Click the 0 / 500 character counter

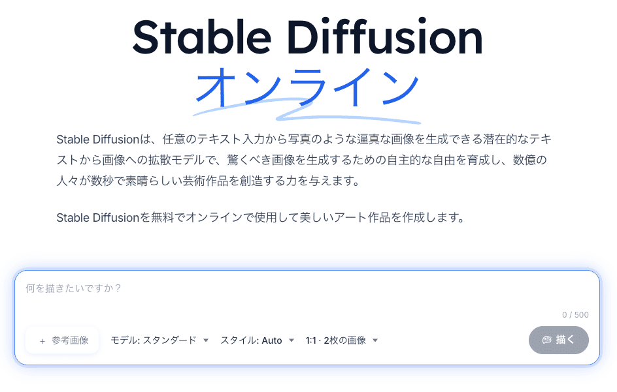click(575, 315)
